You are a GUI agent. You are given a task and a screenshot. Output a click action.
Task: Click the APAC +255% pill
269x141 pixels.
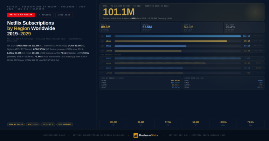[x=33, y=125]
